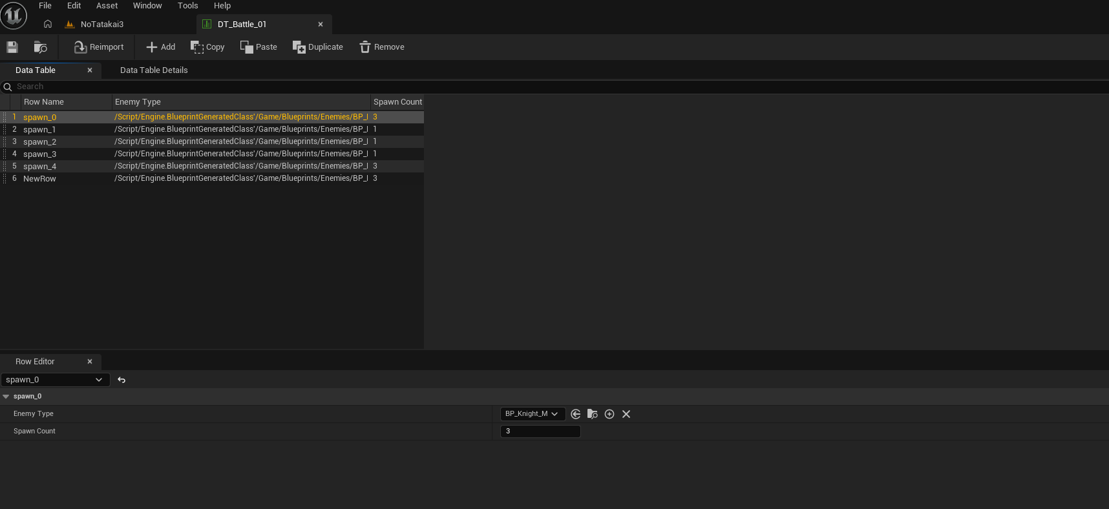Sort by the Enemy Type column header
Viewport: 1109px width, 509px height.
pos(241,102)
